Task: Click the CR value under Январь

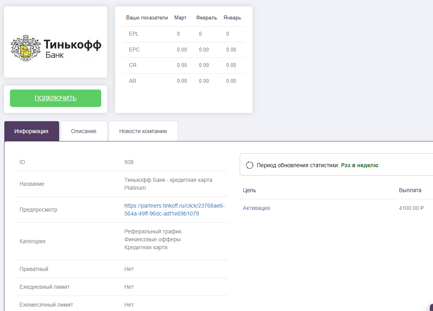Action: click(x=231, y=65)
